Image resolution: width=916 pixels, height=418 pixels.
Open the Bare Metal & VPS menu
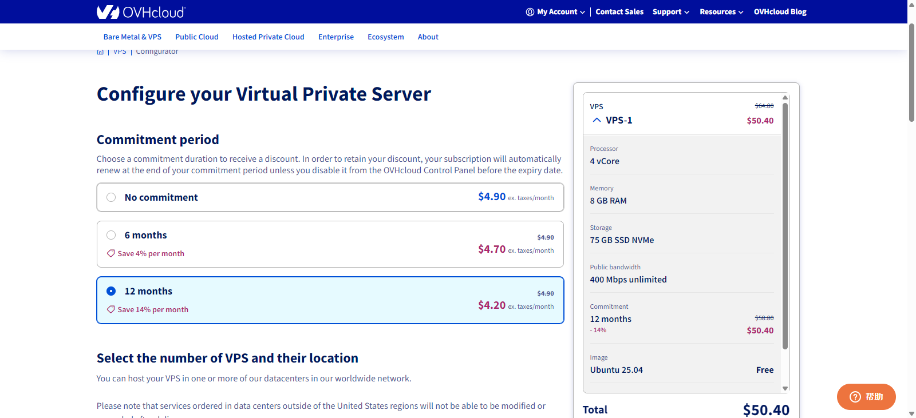(132, 37)
